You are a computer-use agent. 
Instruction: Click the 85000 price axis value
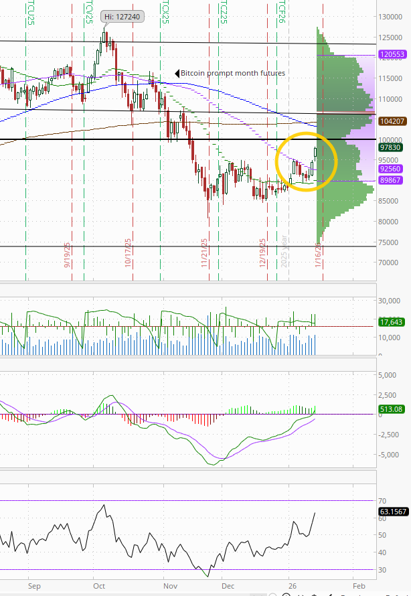pyautogui.click(x=388, y=201)
